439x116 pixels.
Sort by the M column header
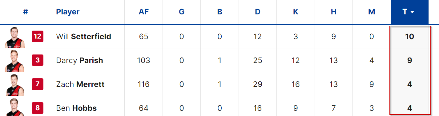372,12
